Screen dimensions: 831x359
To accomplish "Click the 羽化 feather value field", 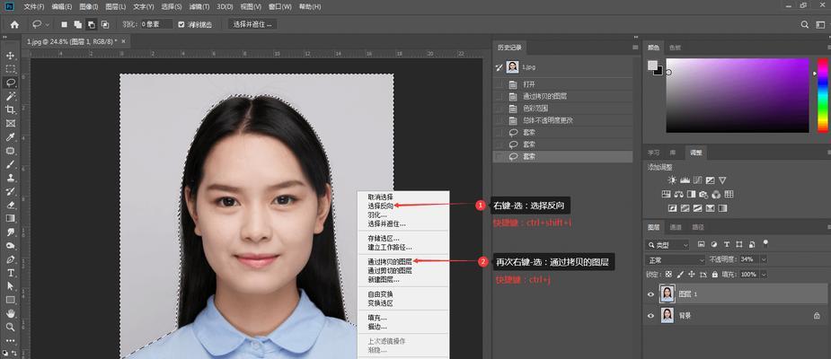I will click(x=157, y=24).
